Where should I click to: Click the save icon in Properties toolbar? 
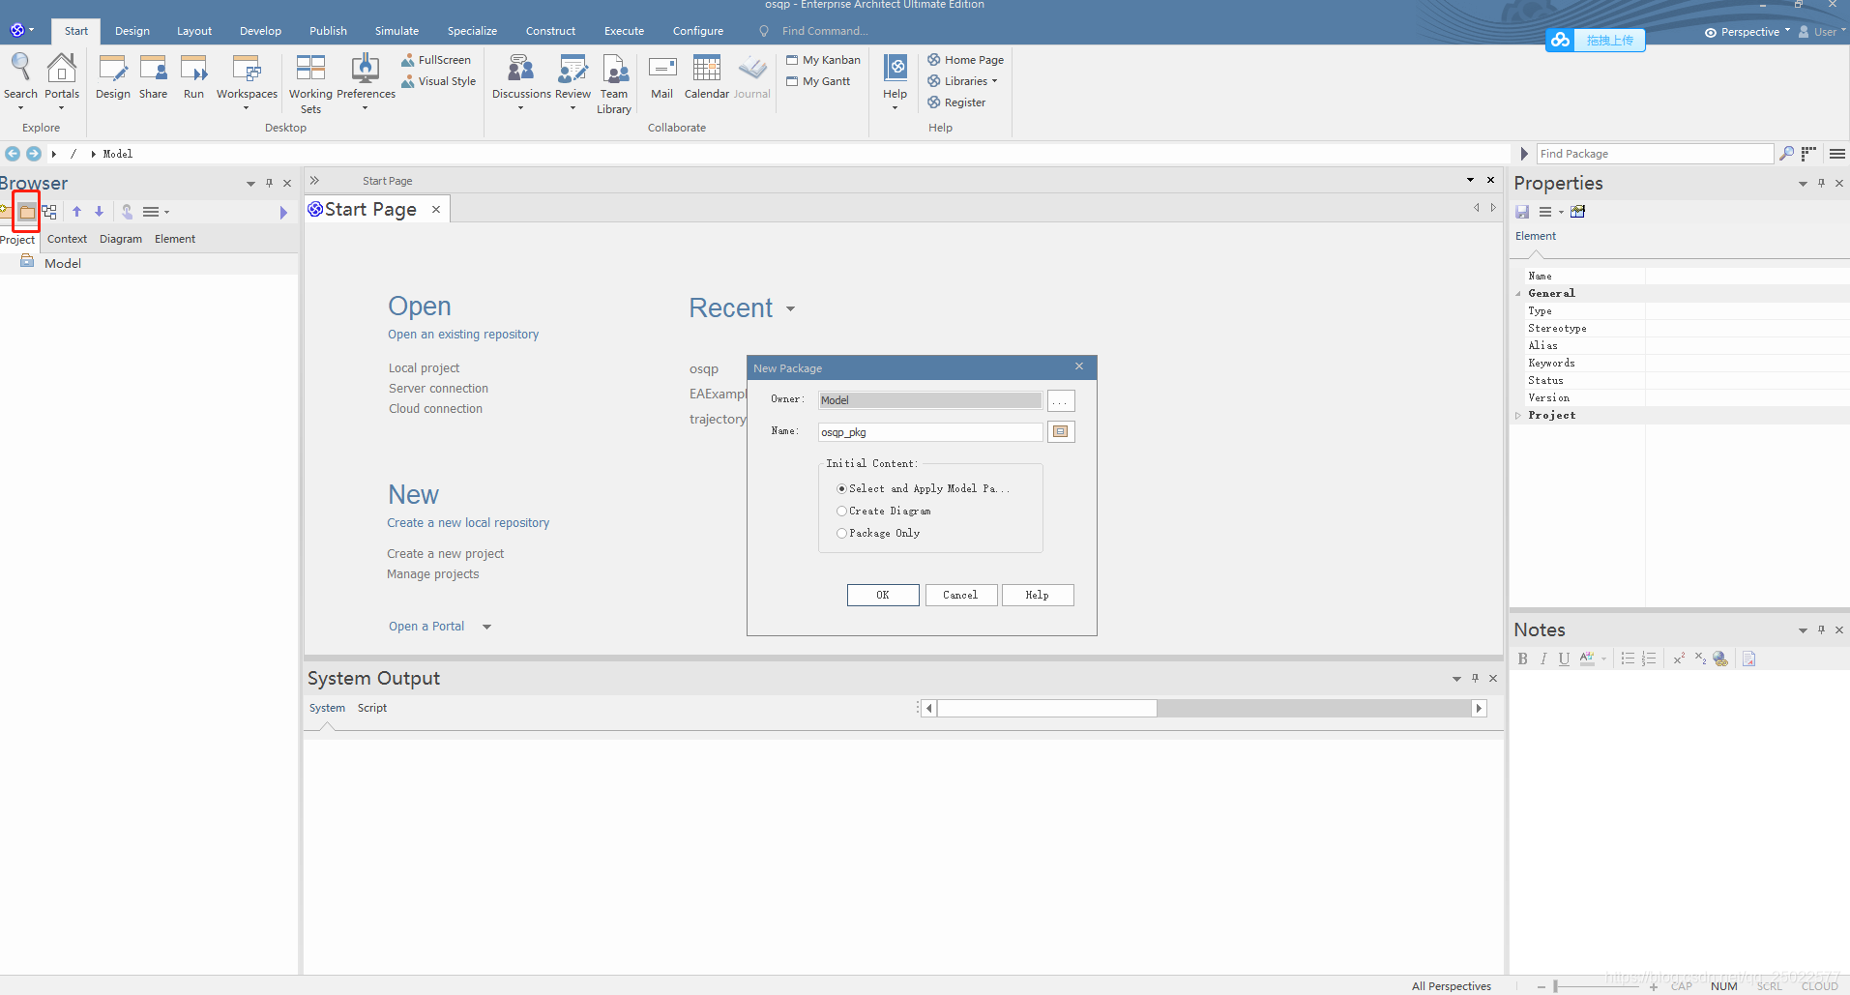(x=1522, y=212)
